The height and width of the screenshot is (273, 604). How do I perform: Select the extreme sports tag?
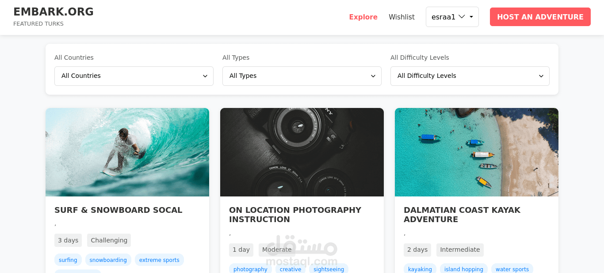pyautogui.click(x=159, y=260)
